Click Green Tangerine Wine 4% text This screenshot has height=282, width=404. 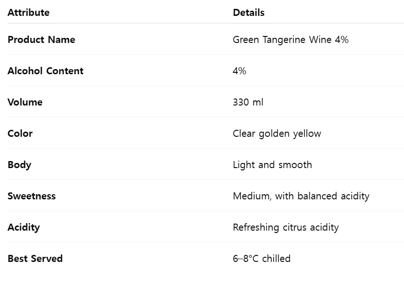click(x=290, y=40)
